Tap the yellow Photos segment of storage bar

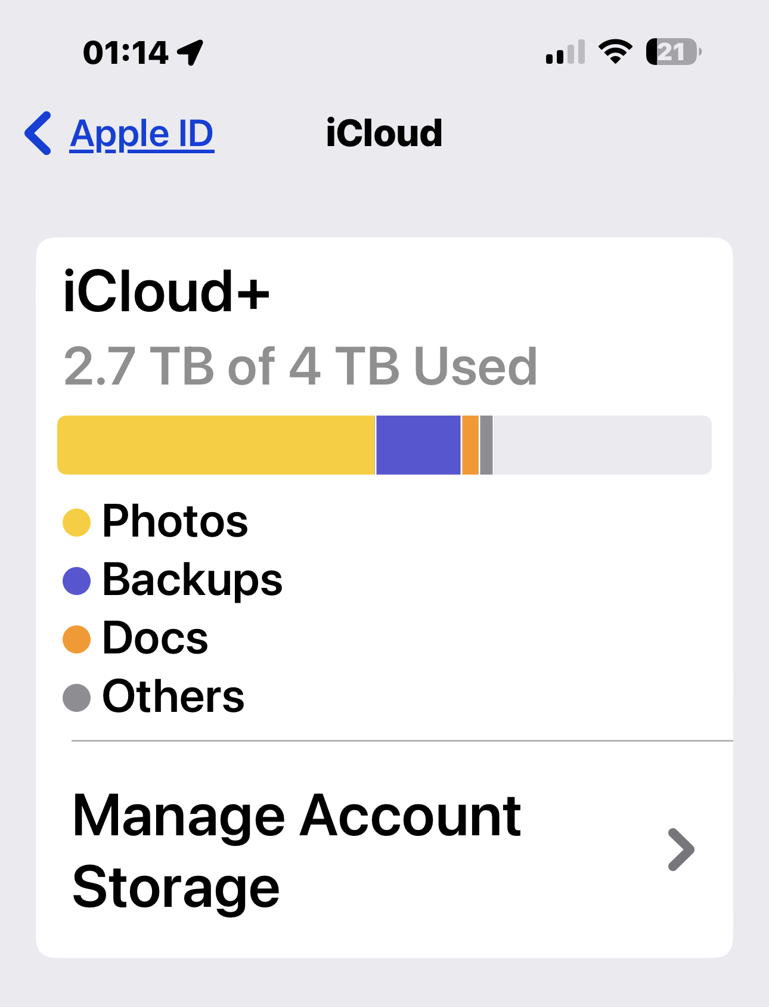click(x=216, y=445)
